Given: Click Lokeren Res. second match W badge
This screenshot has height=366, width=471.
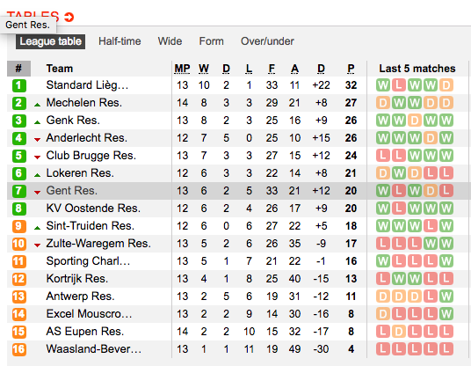Looking at the screenshot, I should [399, 173].
